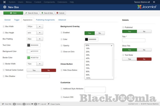This screenshot has width=160, height=106.
Task: Click the info icon beside Box Shadow
Action: click(x=3, y=76)
